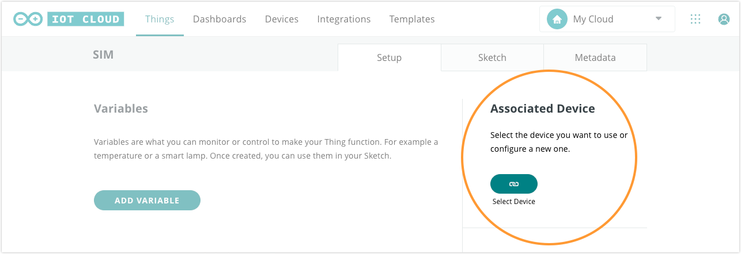Image resolution: width=741 pixels, height=254 pixels.
Task: Click the SIM thing name title
Action: 103,55
